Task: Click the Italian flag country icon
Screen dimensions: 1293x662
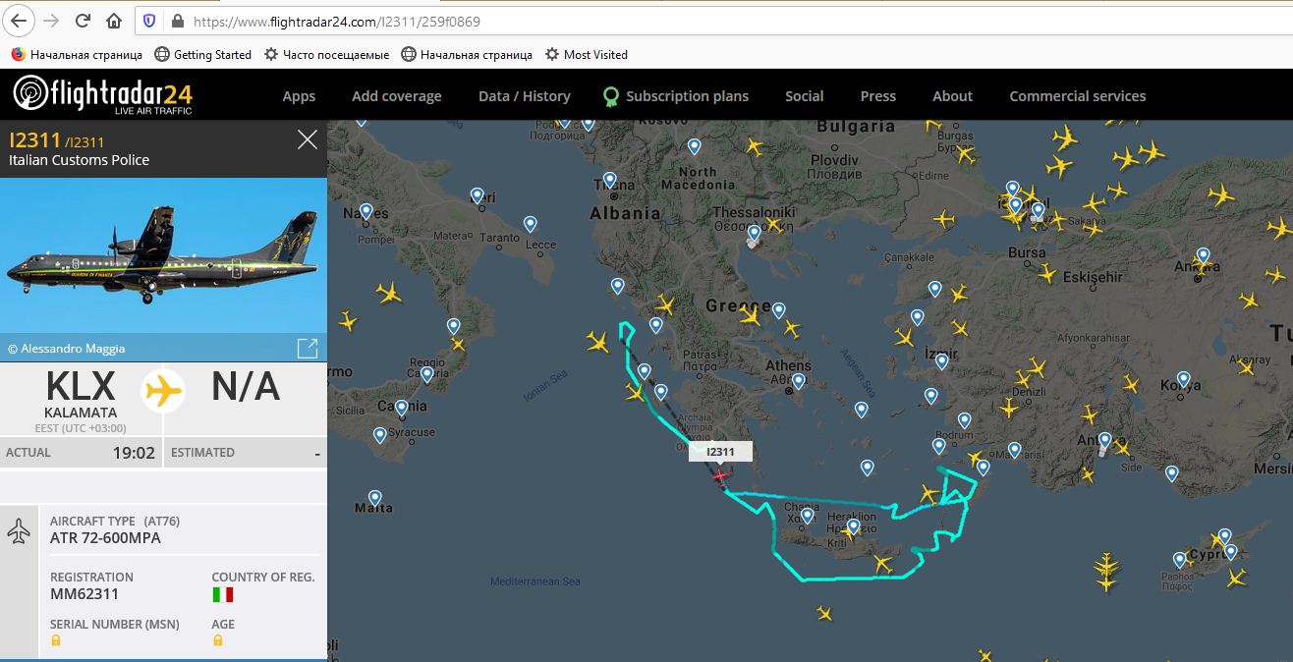Action: coord(223,594)
